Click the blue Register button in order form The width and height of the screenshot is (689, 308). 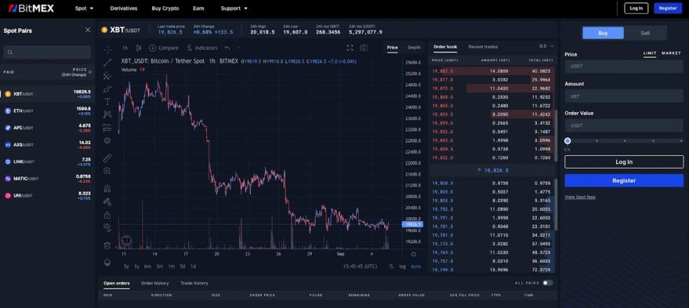tap(624, 180)
